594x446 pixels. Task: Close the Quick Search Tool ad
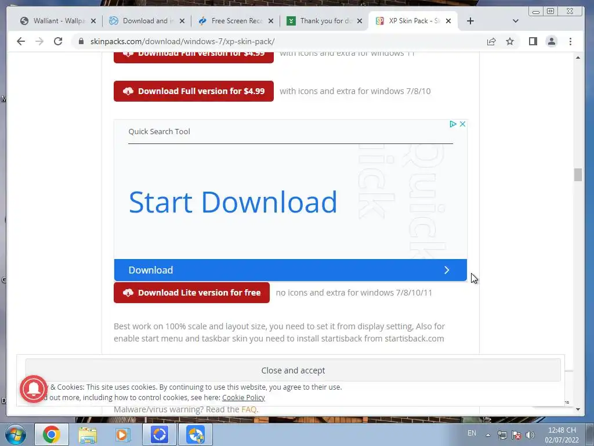[462, 124]
